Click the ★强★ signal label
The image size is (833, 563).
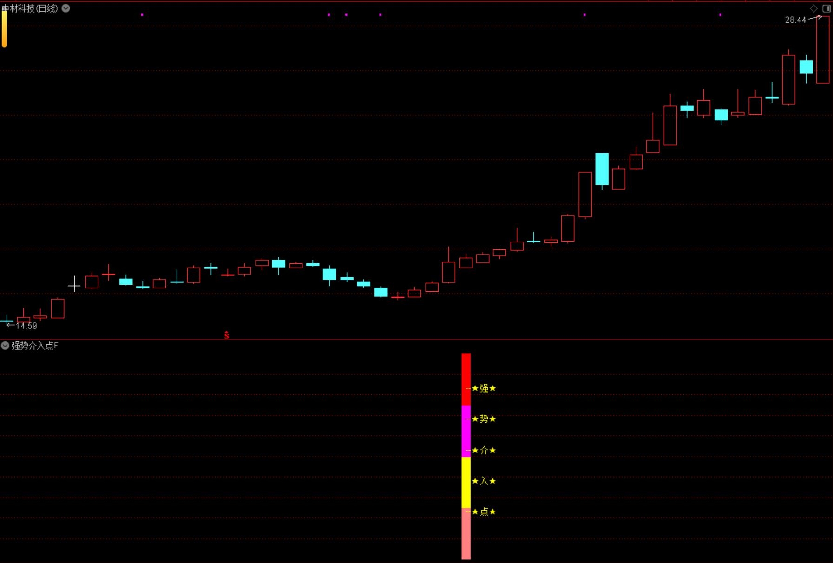(484, 388)
